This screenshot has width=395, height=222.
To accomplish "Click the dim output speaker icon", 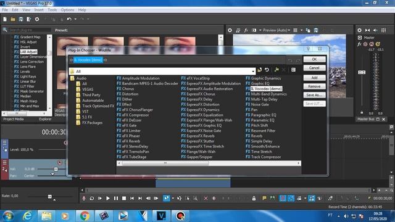I will (375, 30).
